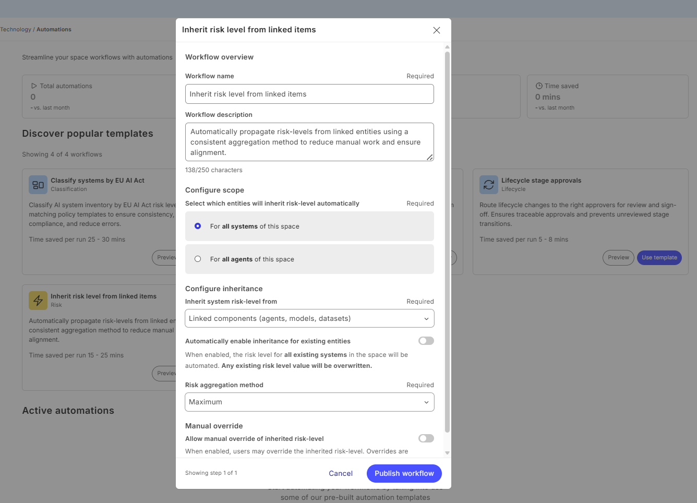Close the Inherit risk level dialog

437,30
